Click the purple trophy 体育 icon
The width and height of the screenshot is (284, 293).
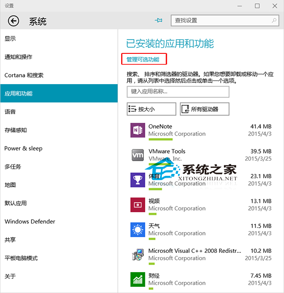coord(138,180)
